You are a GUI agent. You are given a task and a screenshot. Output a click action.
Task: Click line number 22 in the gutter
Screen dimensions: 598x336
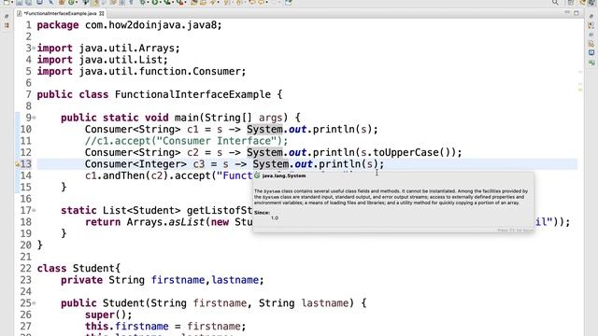[x=26, y=269]
